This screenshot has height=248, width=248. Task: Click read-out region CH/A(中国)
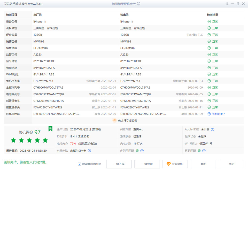pyautogui.click(x=127, y=48)
